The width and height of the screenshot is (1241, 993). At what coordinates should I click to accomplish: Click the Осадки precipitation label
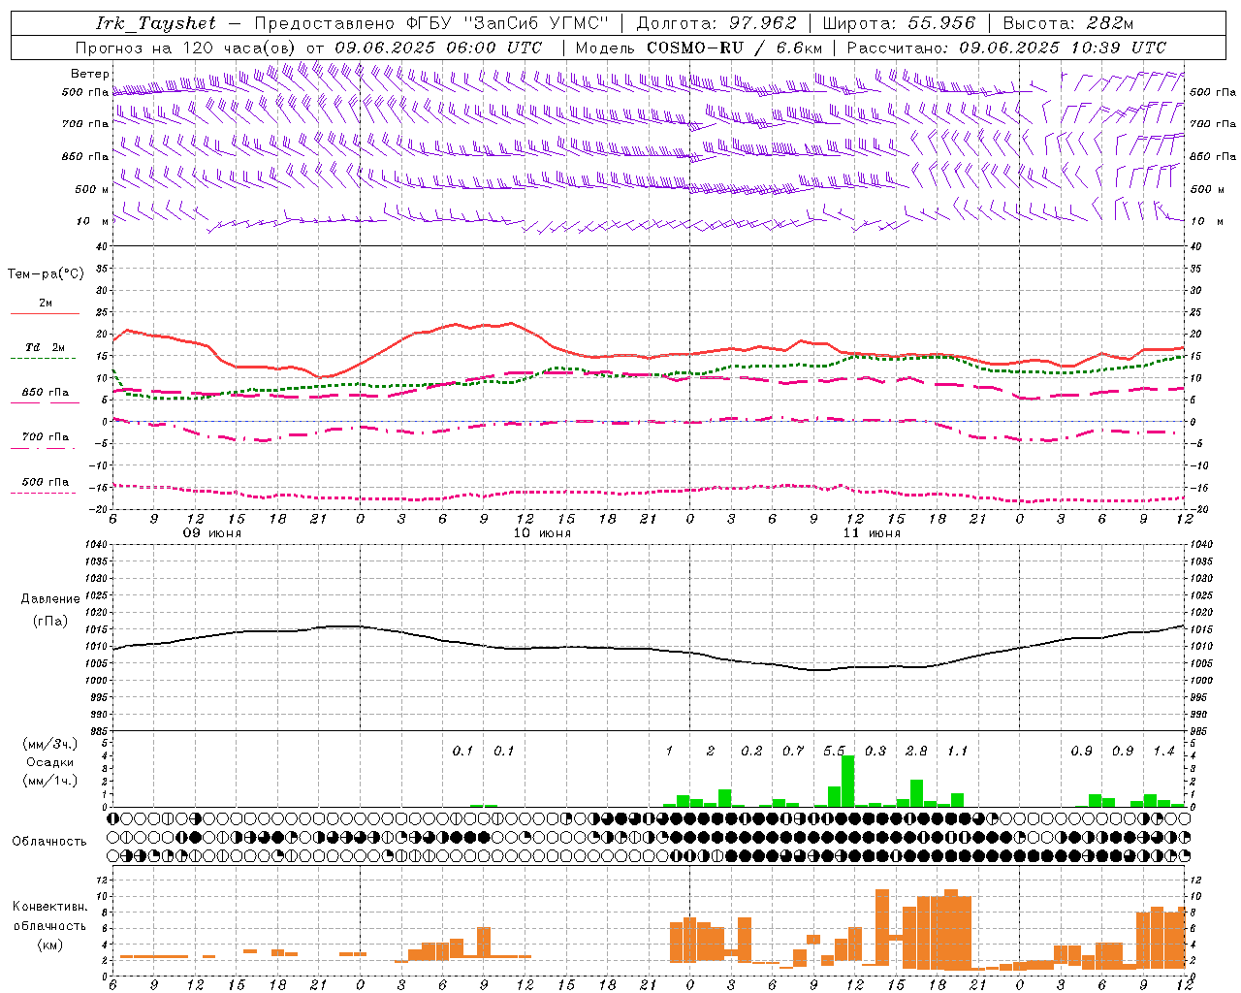(x=50, y=762)
